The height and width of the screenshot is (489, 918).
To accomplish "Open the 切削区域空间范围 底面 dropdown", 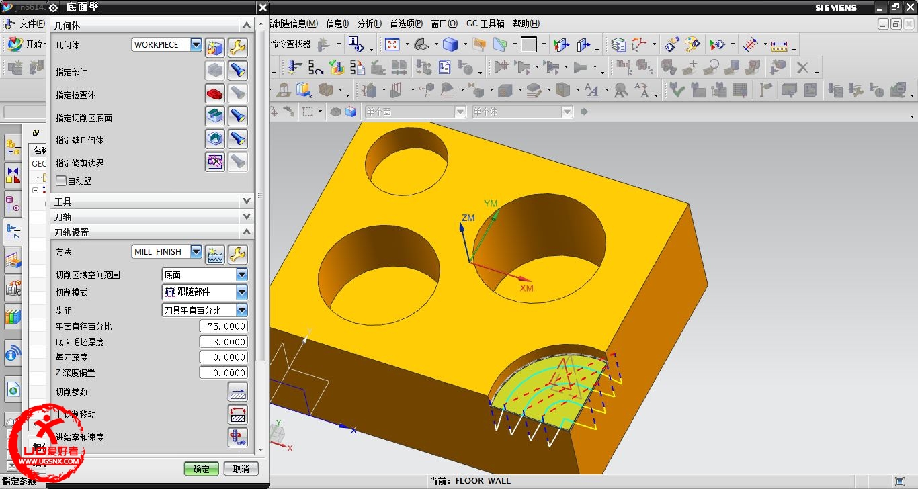I will [x=242, y=275].
